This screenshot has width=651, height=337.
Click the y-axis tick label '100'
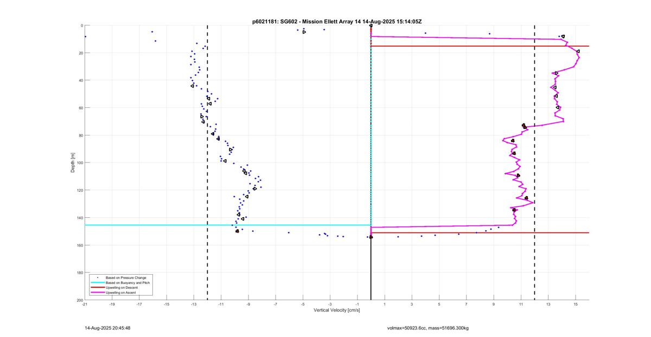79,163
